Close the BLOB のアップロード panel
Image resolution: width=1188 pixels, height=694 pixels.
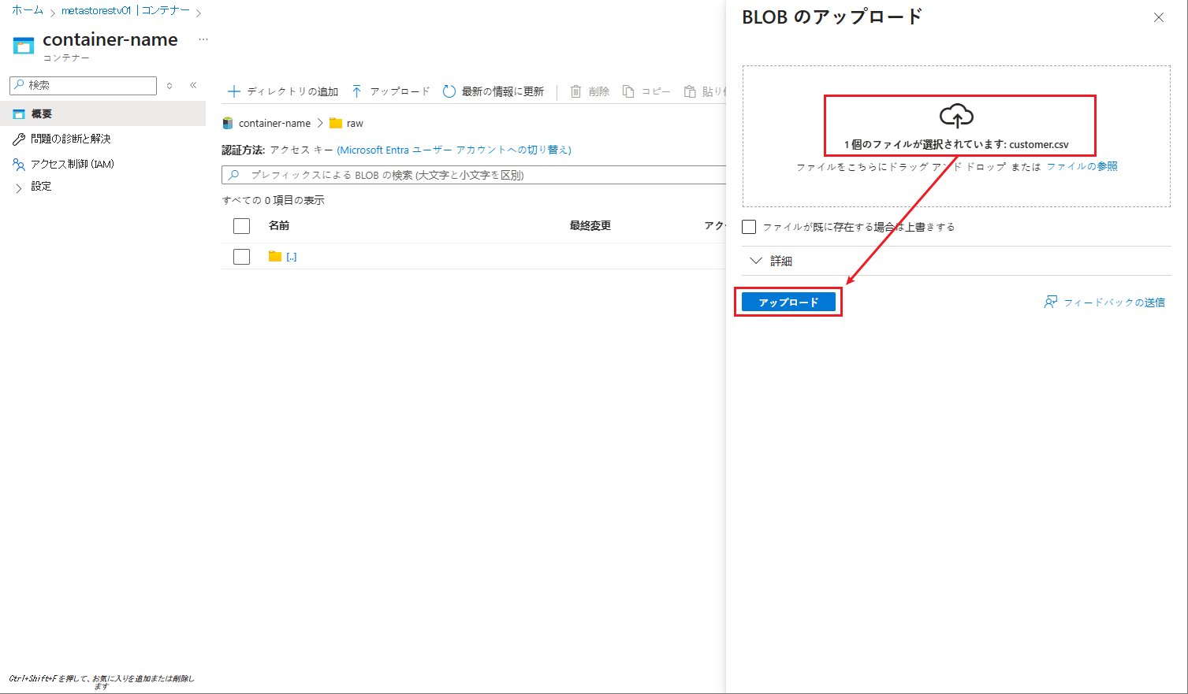tap(1158, 17)
